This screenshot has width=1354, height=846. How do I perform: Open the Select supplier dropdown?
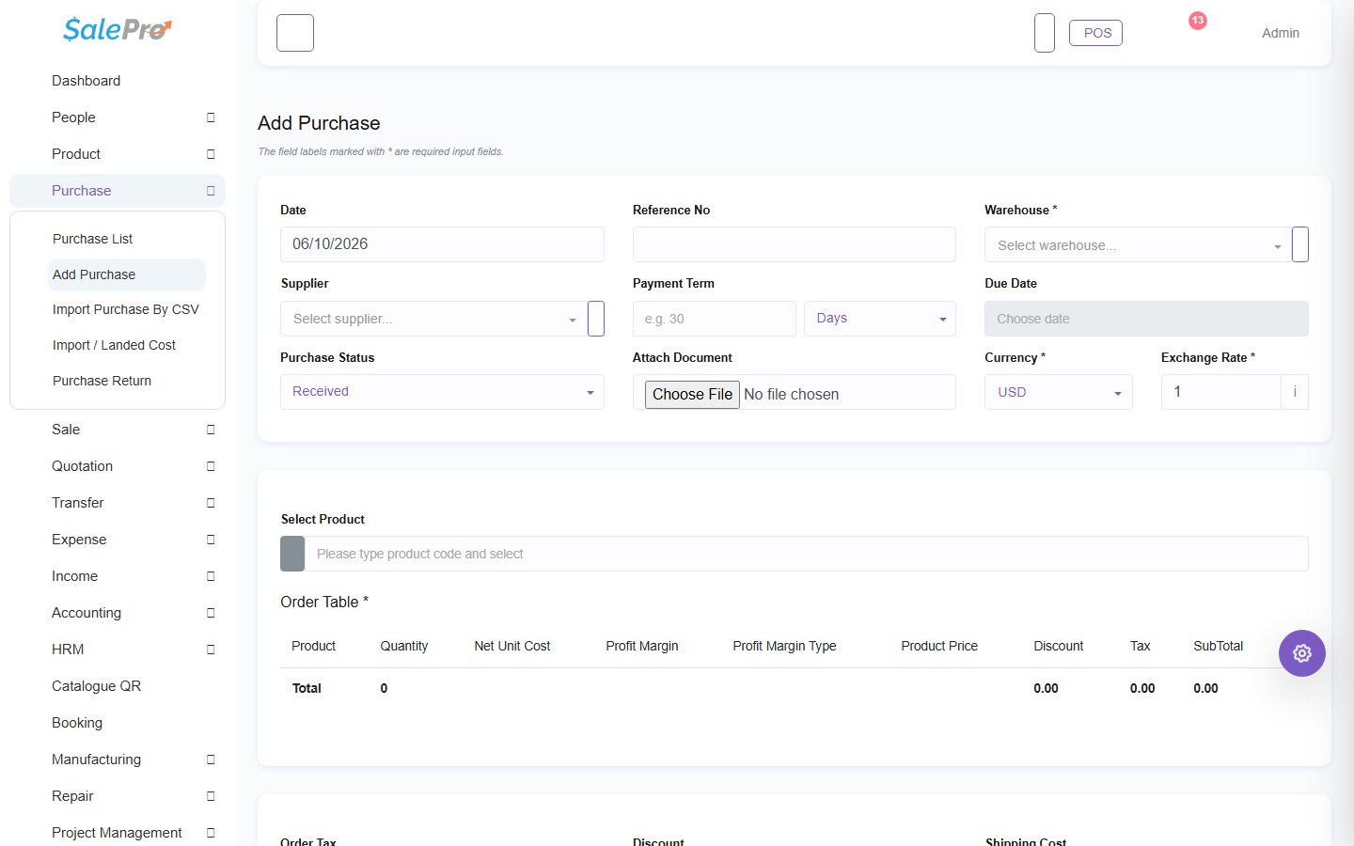point(433,319)
